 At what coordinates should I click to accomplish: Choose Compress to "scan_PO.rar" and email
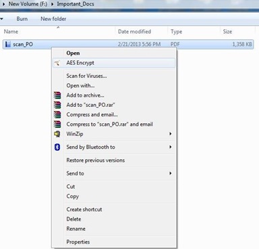point(113,124)
